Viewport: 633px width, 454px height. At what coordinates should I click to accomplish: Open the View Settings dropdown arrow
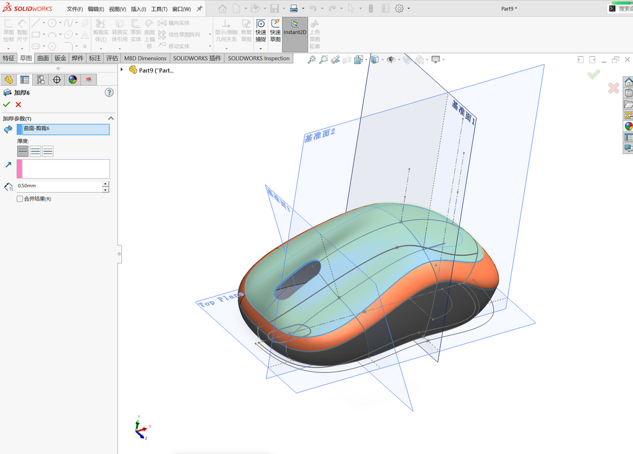point(443,60)
